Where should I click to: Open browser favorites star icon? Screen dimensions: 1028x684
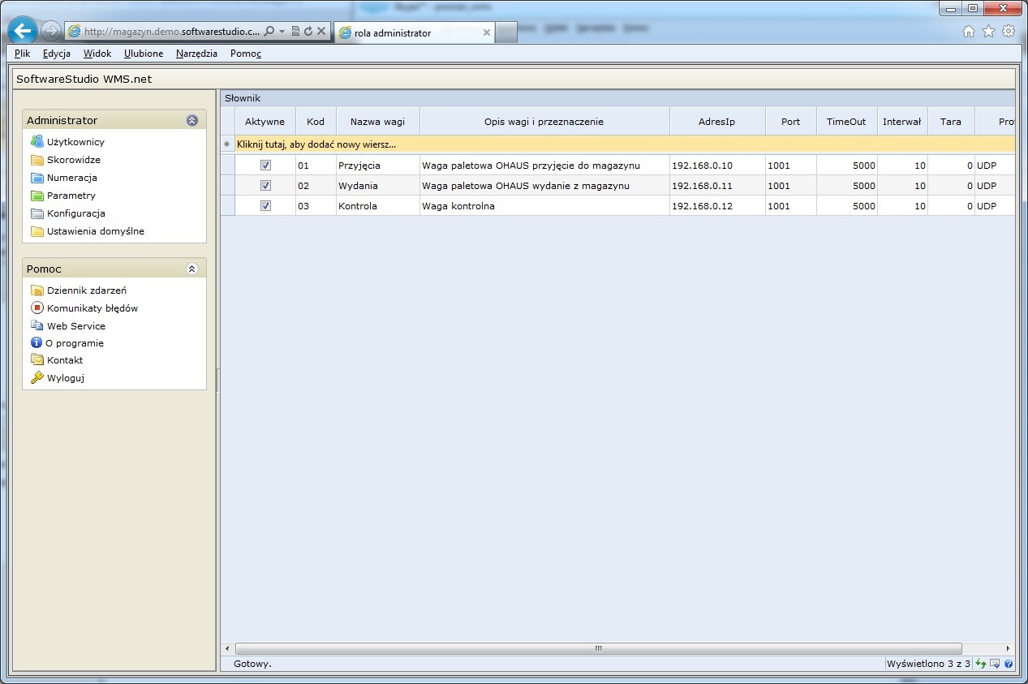988,32
